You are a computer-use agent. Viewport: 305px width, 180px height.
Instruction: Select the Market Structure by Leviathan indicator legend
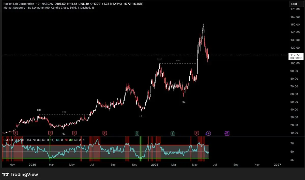49,8
